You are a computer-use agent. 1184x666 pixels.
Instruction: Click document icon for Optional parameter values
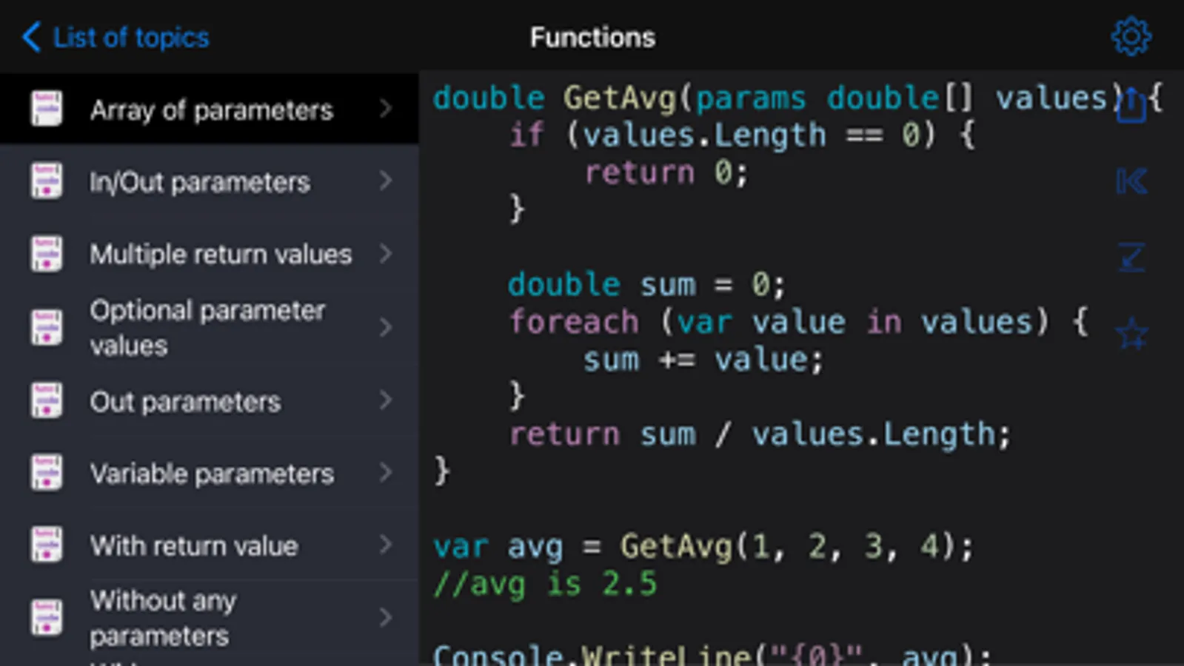(x=46, y=327)
